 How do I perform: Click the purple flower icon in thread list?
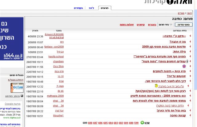(184, 66)
